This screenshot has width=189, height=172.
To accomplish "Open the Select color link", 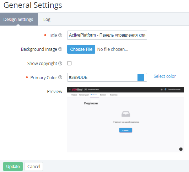I will (164, 76).
